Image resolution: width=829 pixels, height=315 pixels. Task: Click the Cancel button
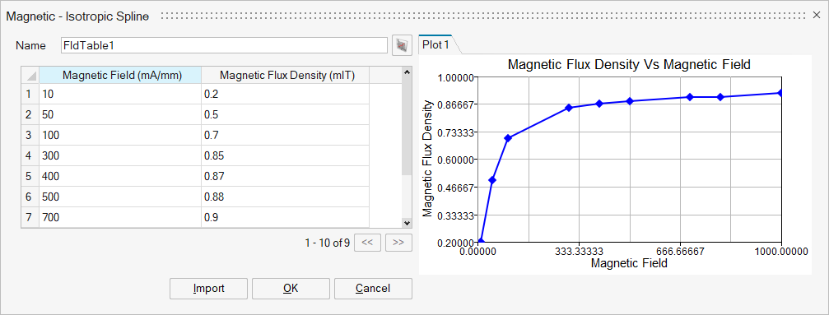coord(373,289)
